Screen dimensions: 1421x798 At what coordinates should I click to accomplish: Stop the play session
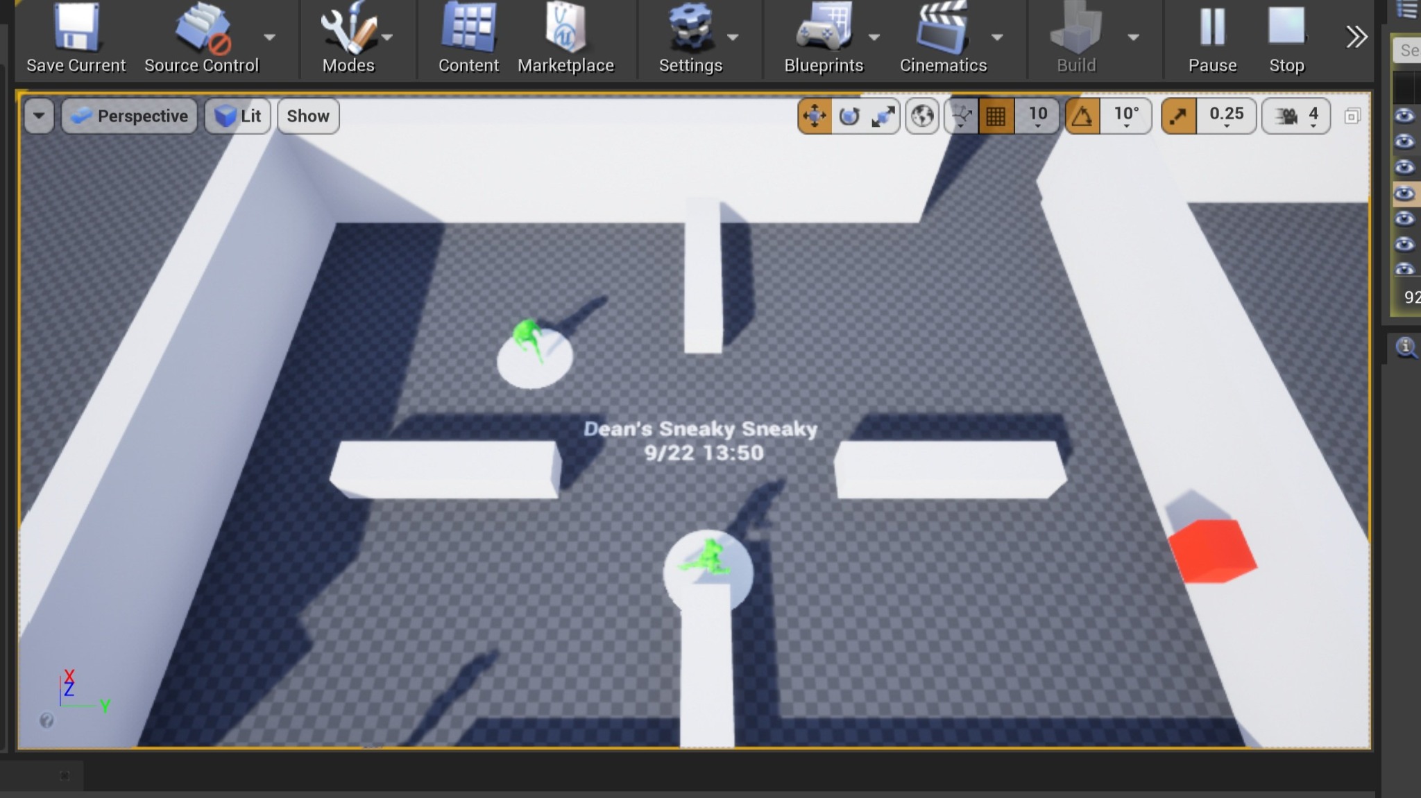tap(1286, 38)
